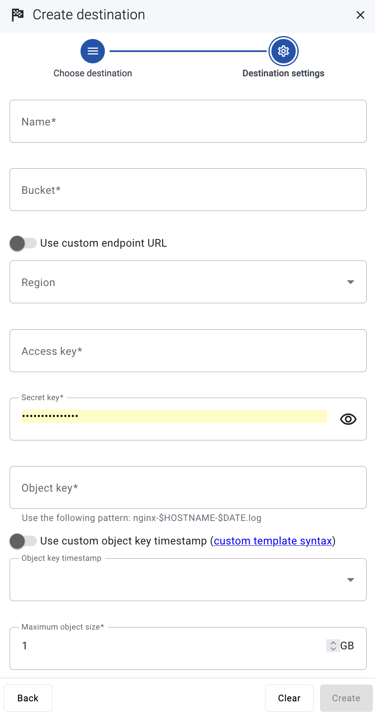Toggle Use custom object key timestamp
375x716 pixels.
(x=23, y=541)
